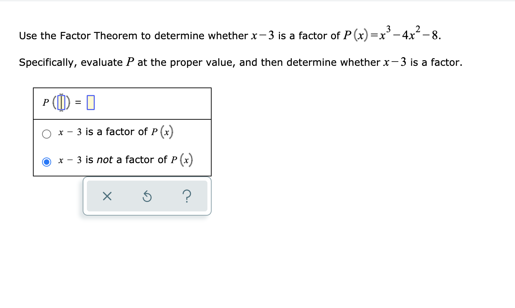Click undo icon to restore previous answer
This screenshot has width=515, height=308.
pos(147,196)
